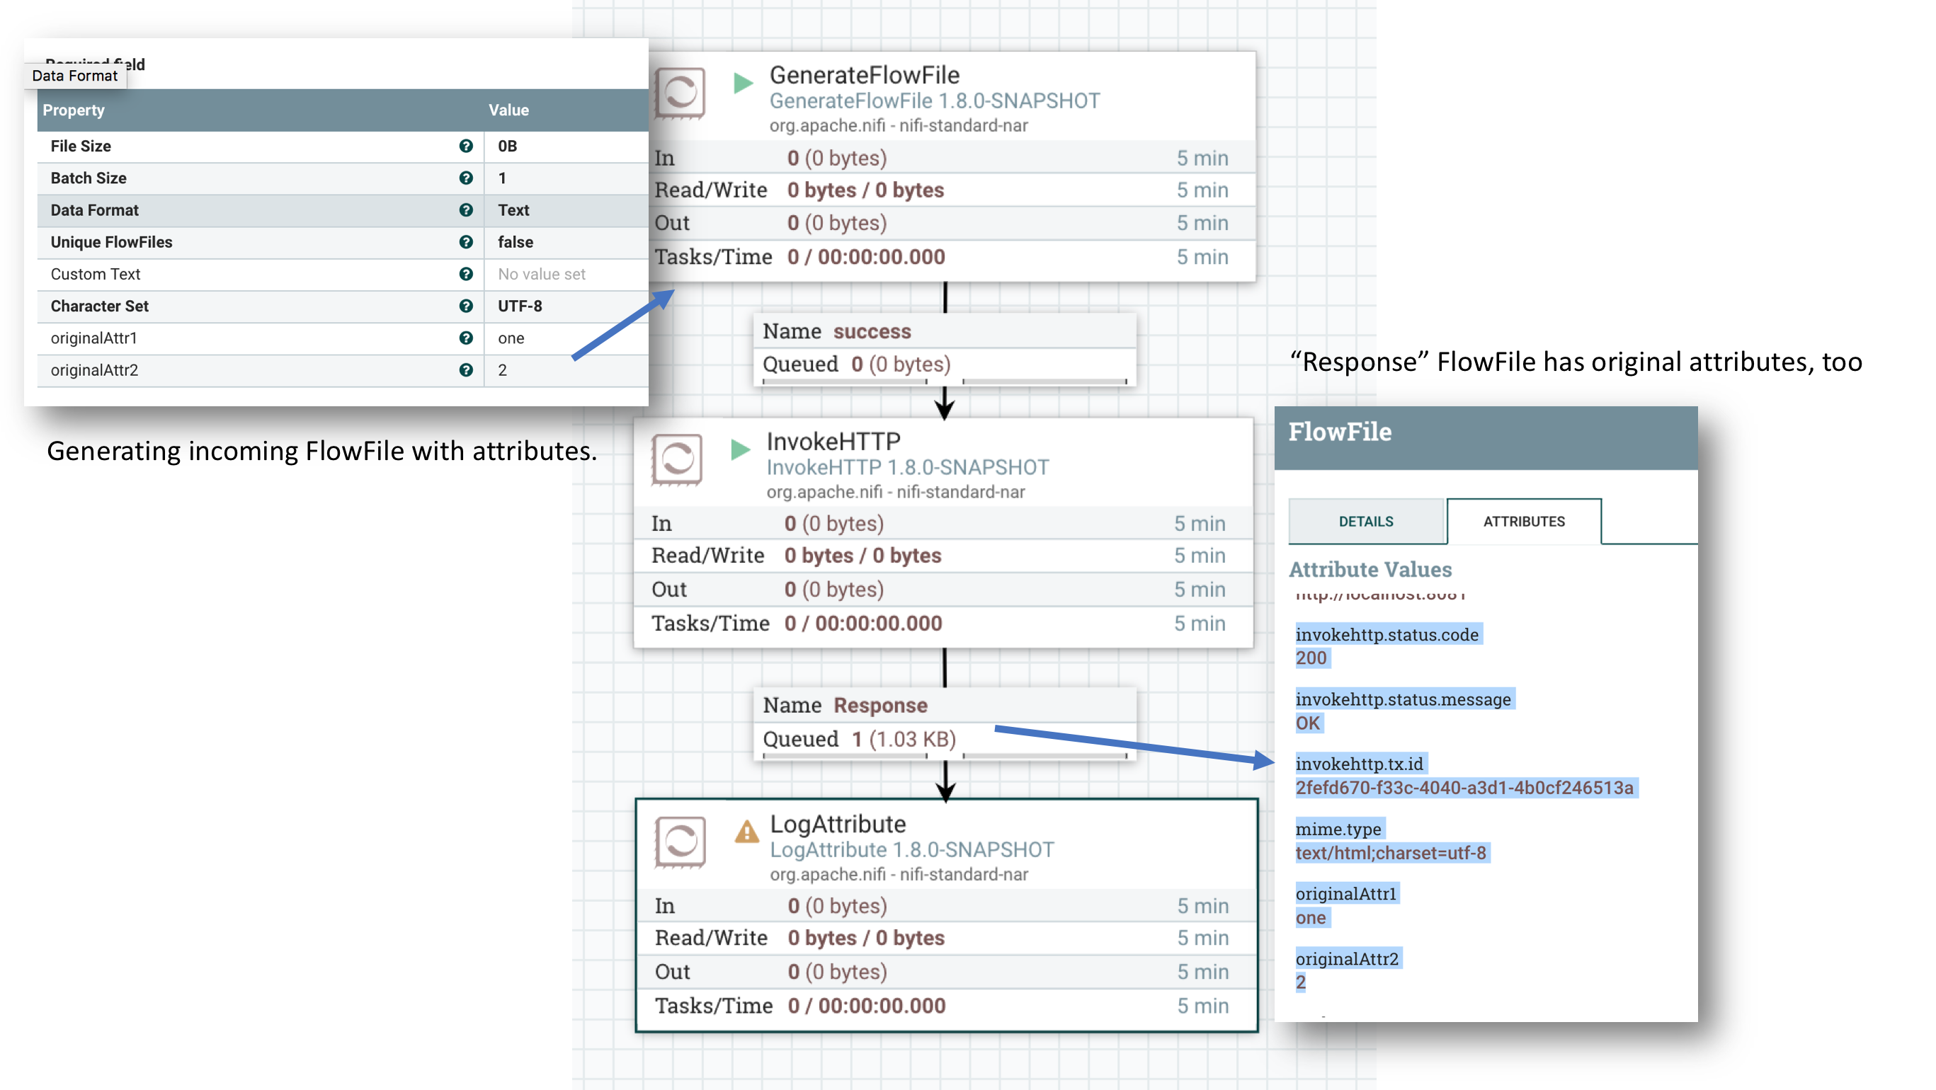Switch to the ATTRIBUTES tab

coord(1523,522)
